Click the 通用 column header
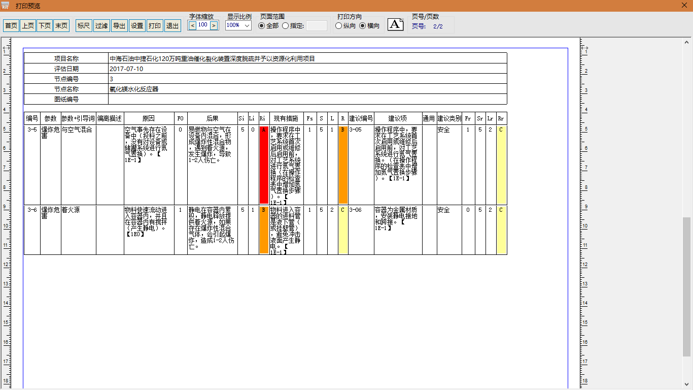This screenshot has width=693, height=390. pos(429,118)
